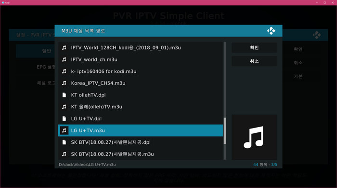Minimize the Kodi window

(x=317, y=2)
